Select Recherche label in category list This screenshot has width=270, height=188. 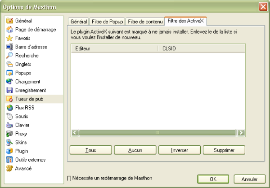(x=27, y=56)
